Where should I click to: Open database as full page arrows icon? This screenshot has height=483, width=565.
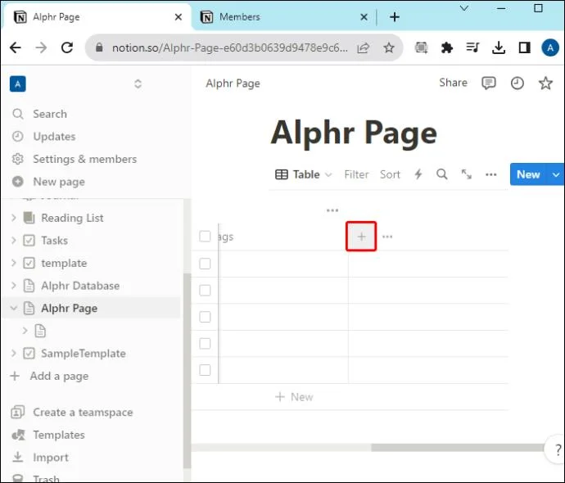pyautogui.click(x=466, y=174)
